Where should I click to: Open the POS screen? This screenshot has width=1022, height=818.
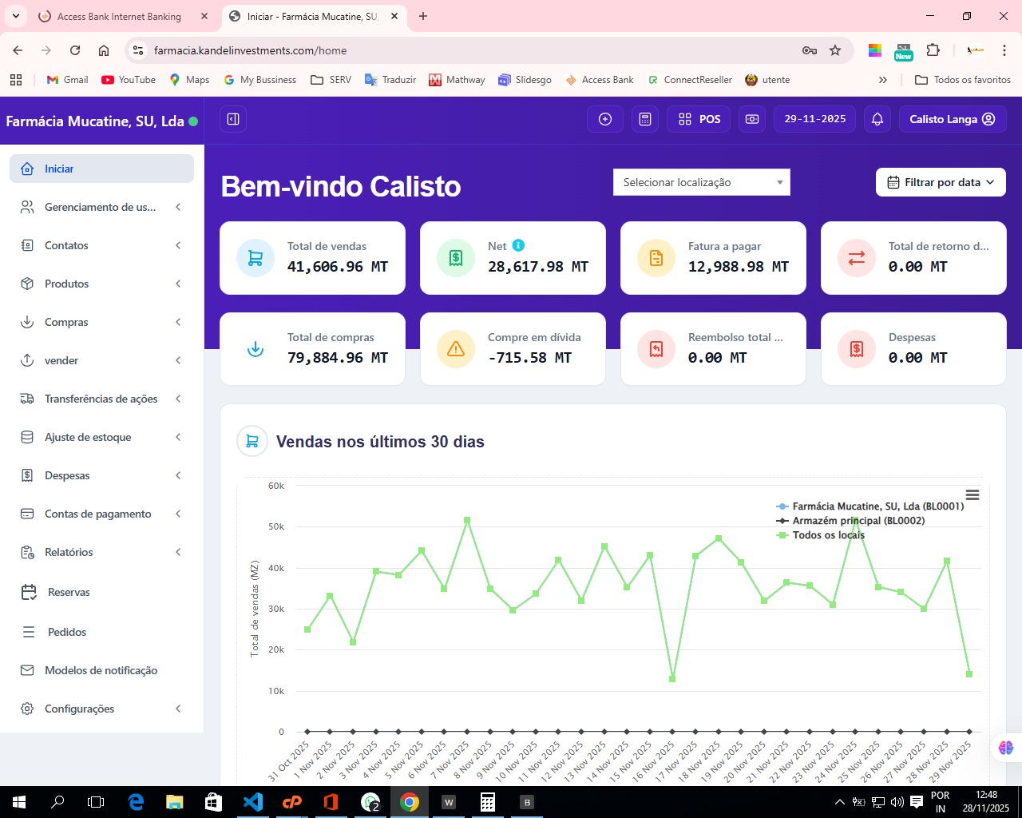pos(699,119)
